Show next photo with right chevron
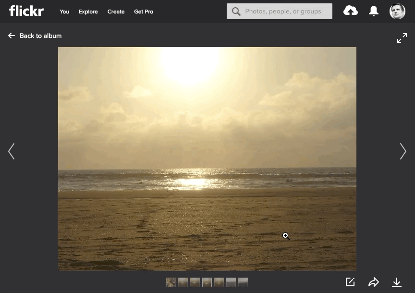 403,151
